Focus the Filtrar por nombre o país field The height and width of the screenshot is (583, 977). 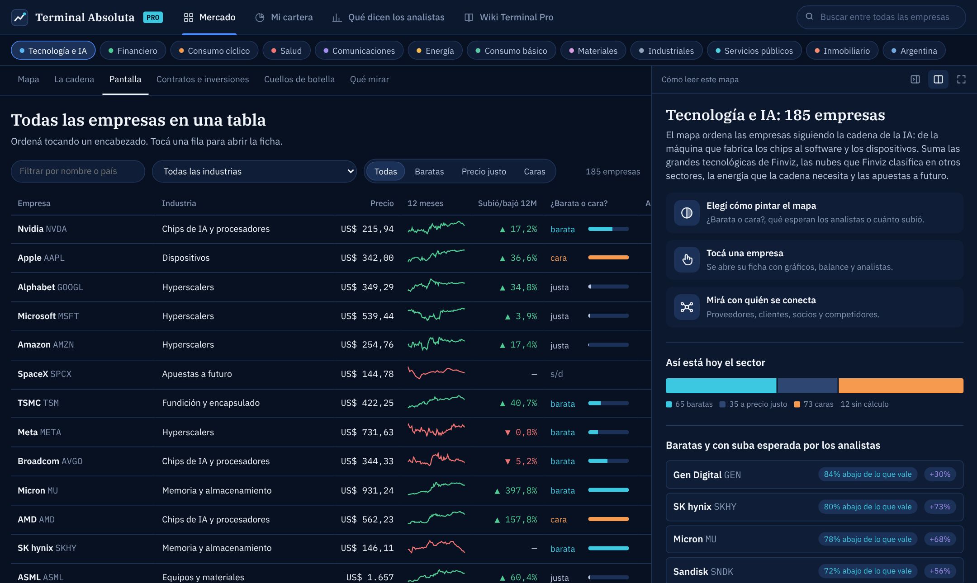(78, 171)
